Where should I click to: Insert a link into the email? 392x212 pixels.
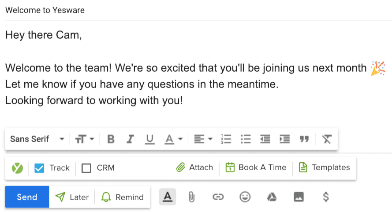click(x=218, y=197)
